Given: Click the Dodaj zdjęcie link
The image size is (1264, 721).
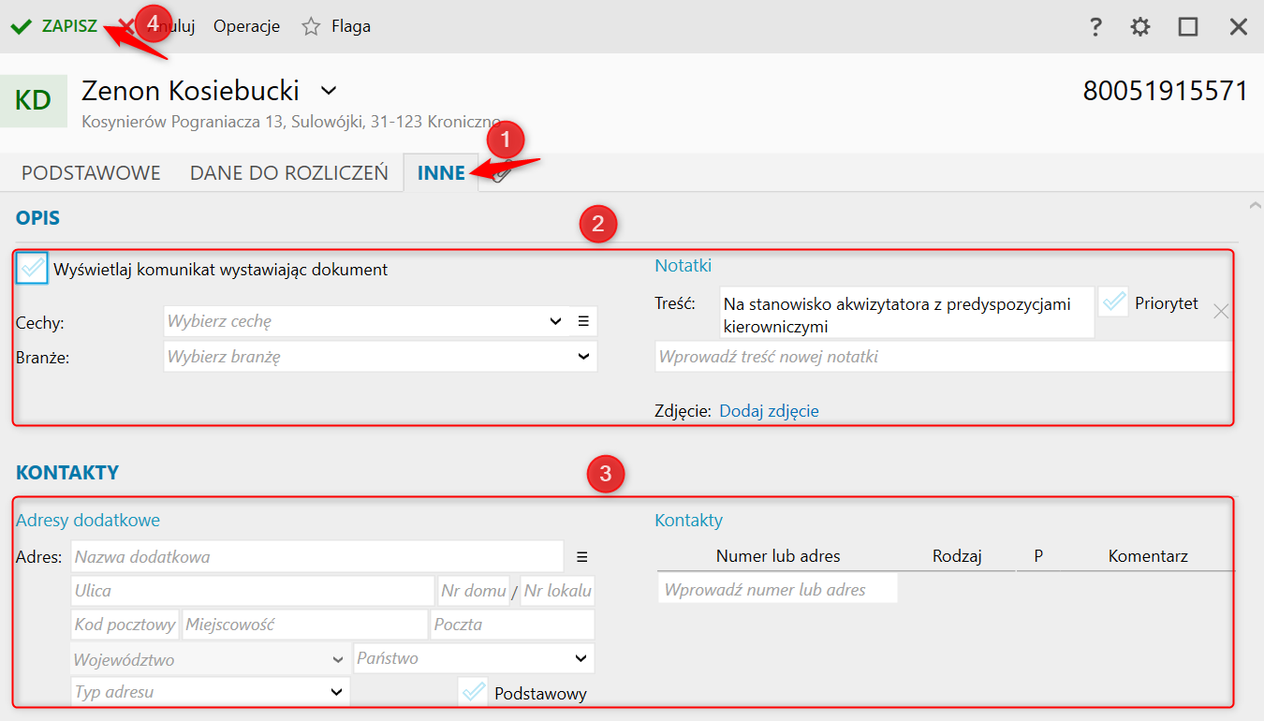Looking at the screenshot, I should pos(769,411).
